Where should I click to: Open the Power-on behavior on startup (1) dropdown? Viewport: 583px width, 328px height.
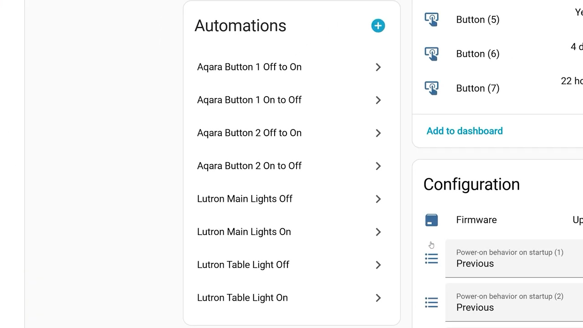[x=515, y=259]
